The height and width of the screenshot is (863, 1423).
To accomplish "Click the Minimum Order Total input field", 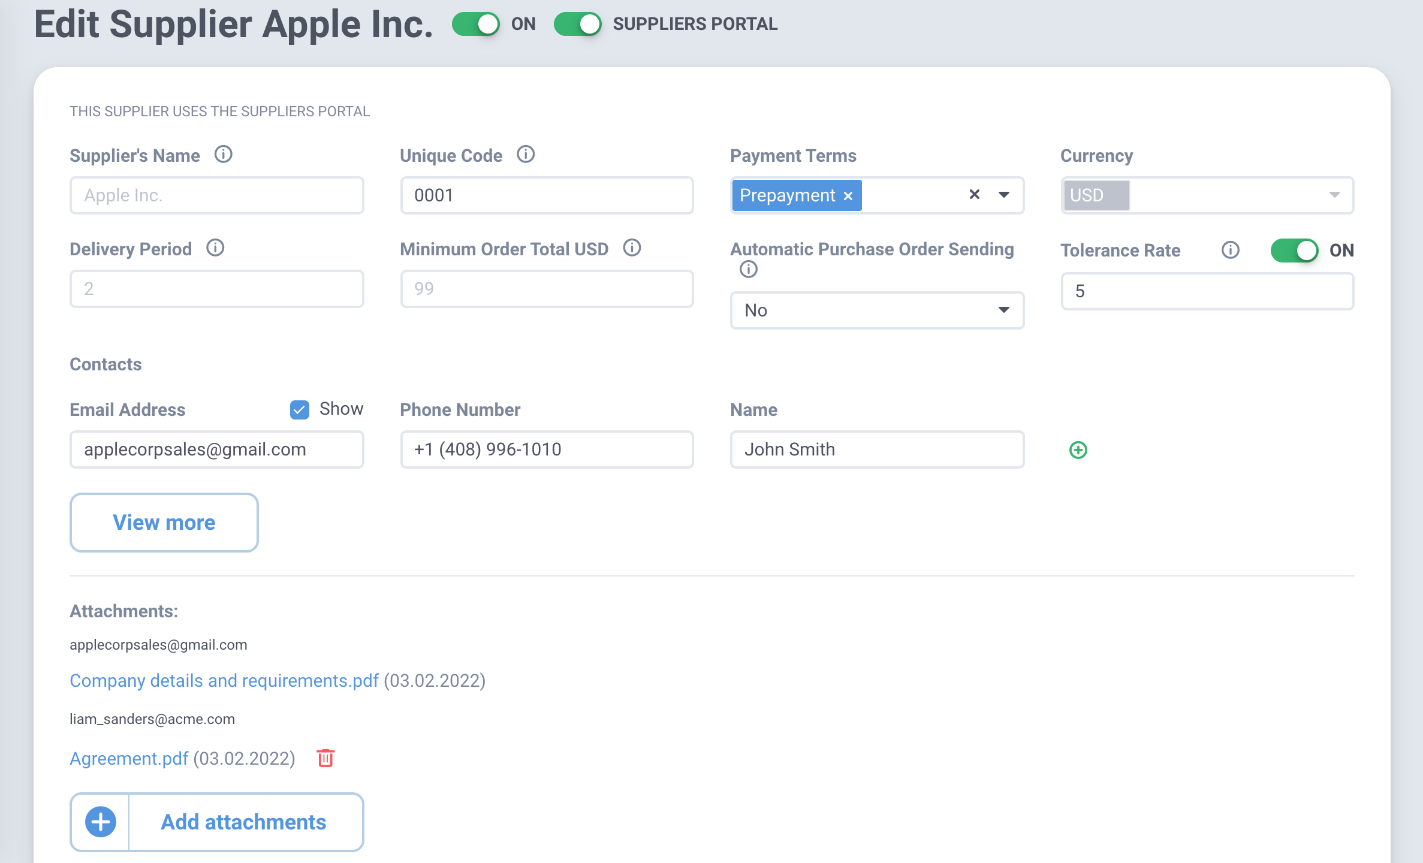I will pyautogui.click(x=547, y=289).
